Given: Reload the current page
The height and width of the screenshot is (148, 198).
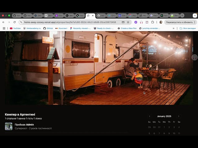Looking at the screenshot, I should (15, 22).
